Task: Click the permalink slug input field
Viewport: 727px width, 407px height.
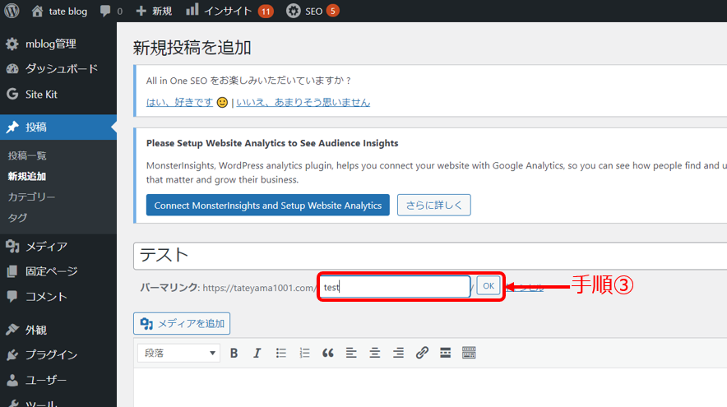Action: coord(394,287)
